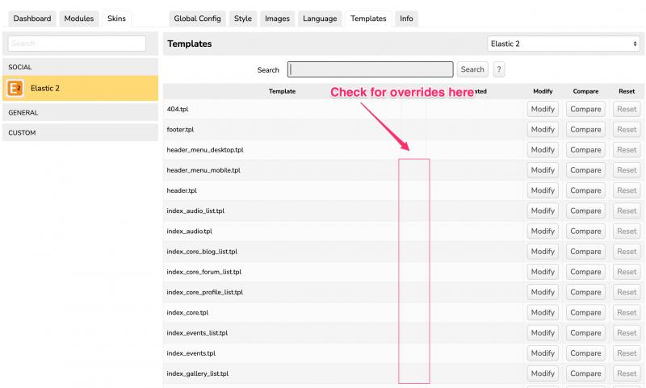646x388 pixels.
Task: Expand the CUSTOM skin category
Action: pyautogui.click(x=80, y=132)
